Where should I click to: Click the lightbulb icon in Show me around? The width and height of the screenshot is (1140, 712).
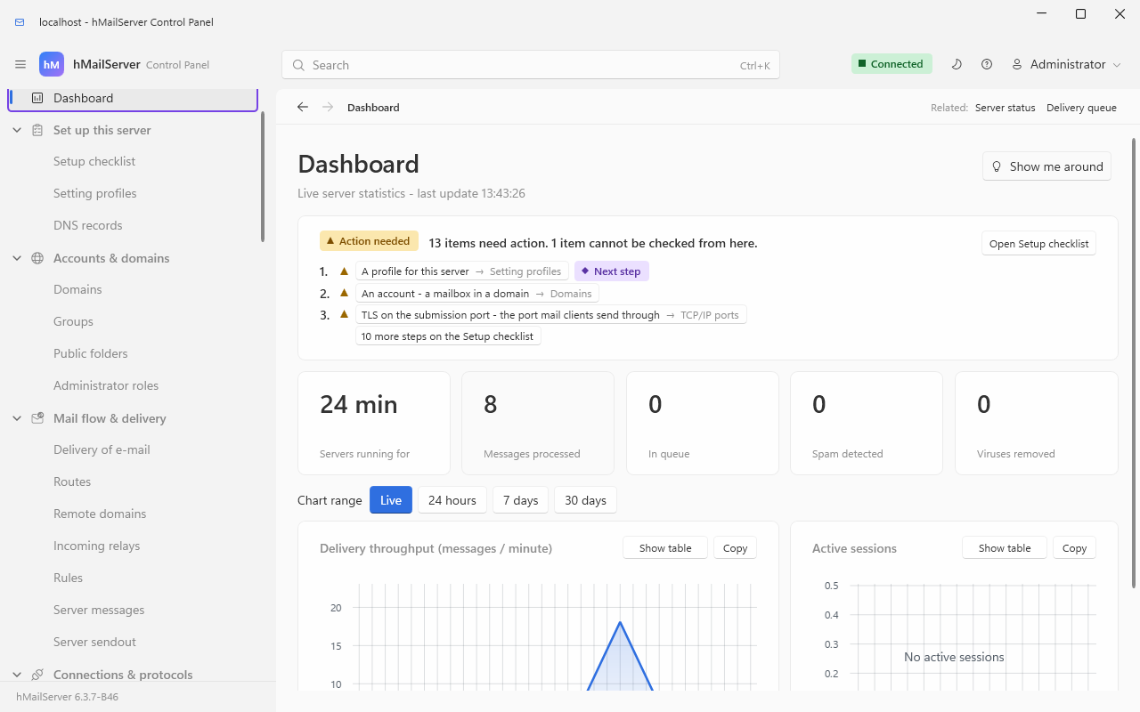pyautogui.click(x=997, y=166)
